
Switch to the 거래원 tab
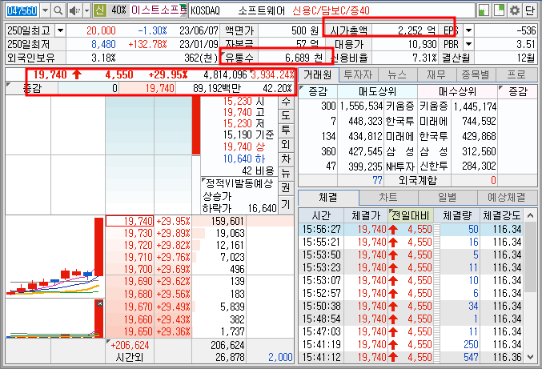click(318, 74)
